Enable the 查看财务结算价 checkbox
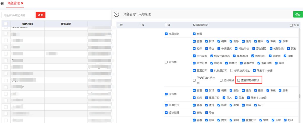 [239, 80]
